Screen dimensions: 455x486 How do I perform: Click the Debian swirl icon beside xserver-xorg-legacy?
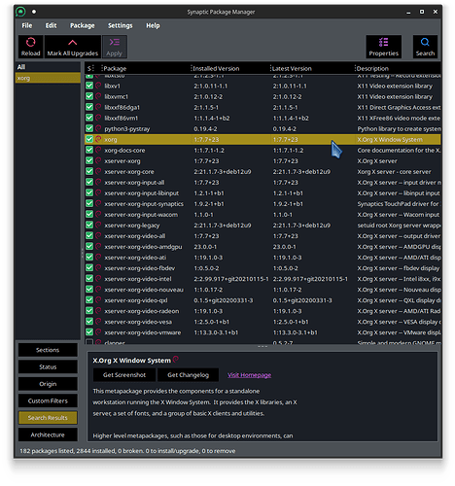(98, 226)
